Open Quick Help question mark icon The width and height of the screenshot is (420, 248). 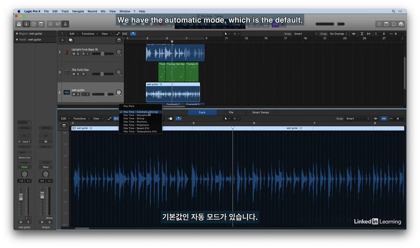point(33,24)
